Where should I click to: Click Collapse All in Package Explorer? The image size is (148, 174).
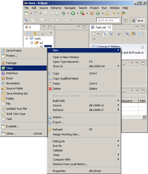tap(29, 34)
